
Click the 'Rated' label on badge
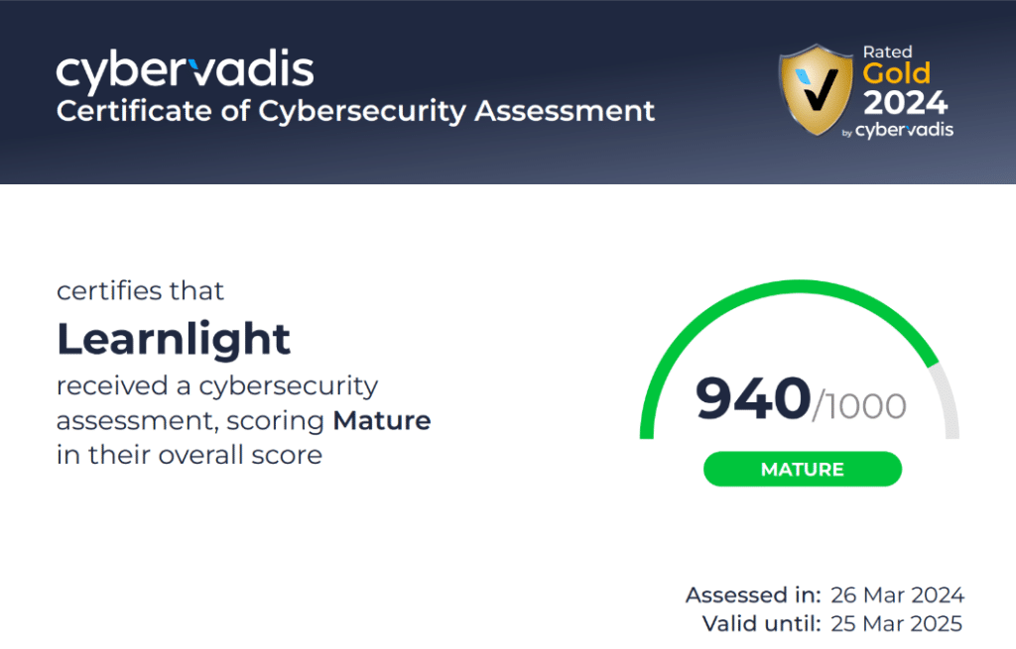pos(887,52)
